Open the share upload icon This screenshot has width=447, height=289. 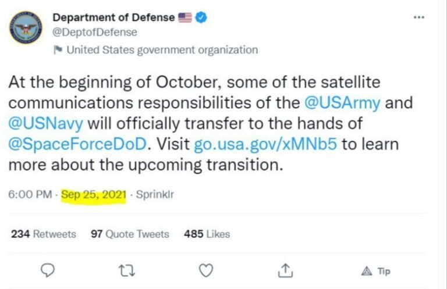285,270
